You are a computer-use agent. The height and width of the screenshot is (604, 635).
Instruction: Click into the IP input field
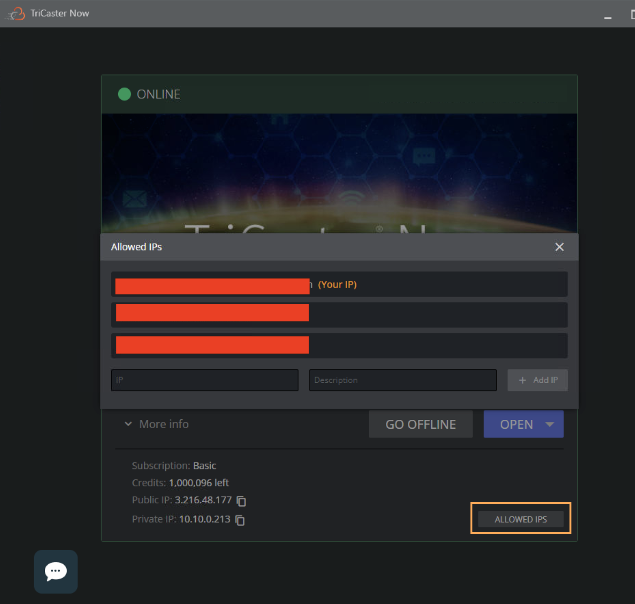205,380
